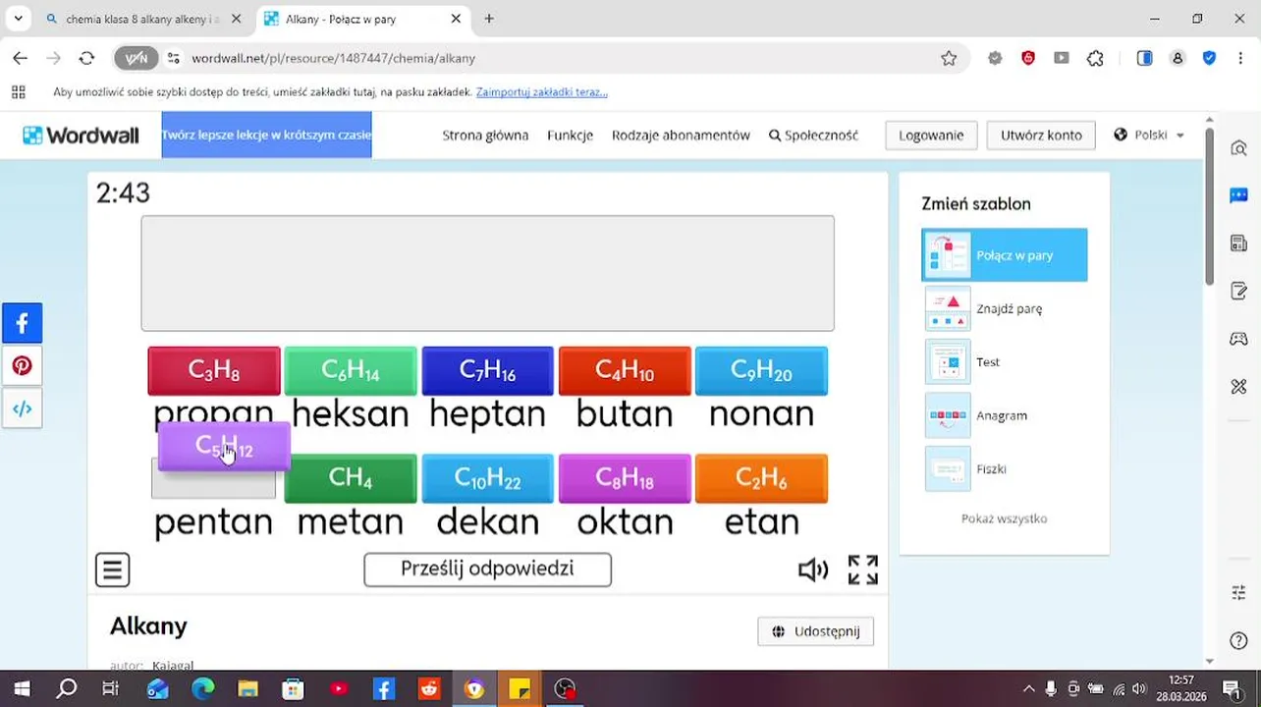This screenshot has height=707, width=1261.
Task: Open a new browser tab
Action: point(489,19)
